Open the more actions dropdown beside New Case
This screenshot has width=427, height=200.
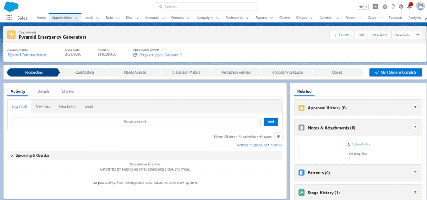418,35
